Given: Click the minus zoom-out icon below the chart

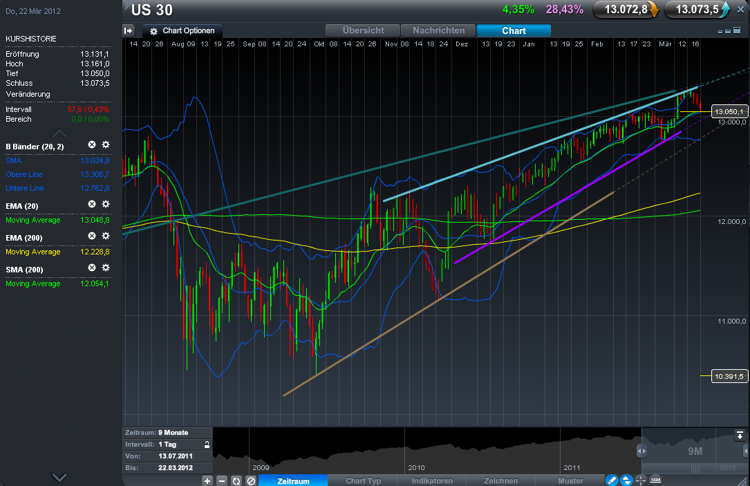Looking at the screenshot, I should click(x=221, y=480).
